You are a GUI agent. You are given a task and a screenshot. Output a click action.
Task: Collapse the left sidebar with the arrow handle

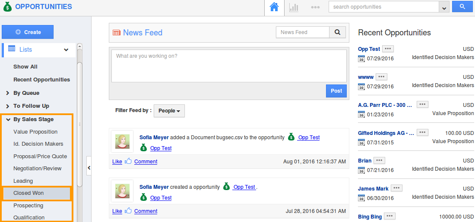89,168
